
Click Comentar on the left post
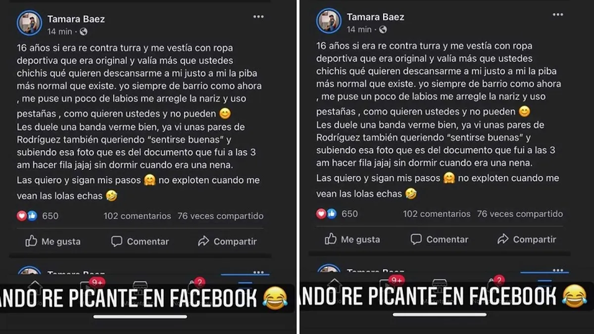(140, 241)
